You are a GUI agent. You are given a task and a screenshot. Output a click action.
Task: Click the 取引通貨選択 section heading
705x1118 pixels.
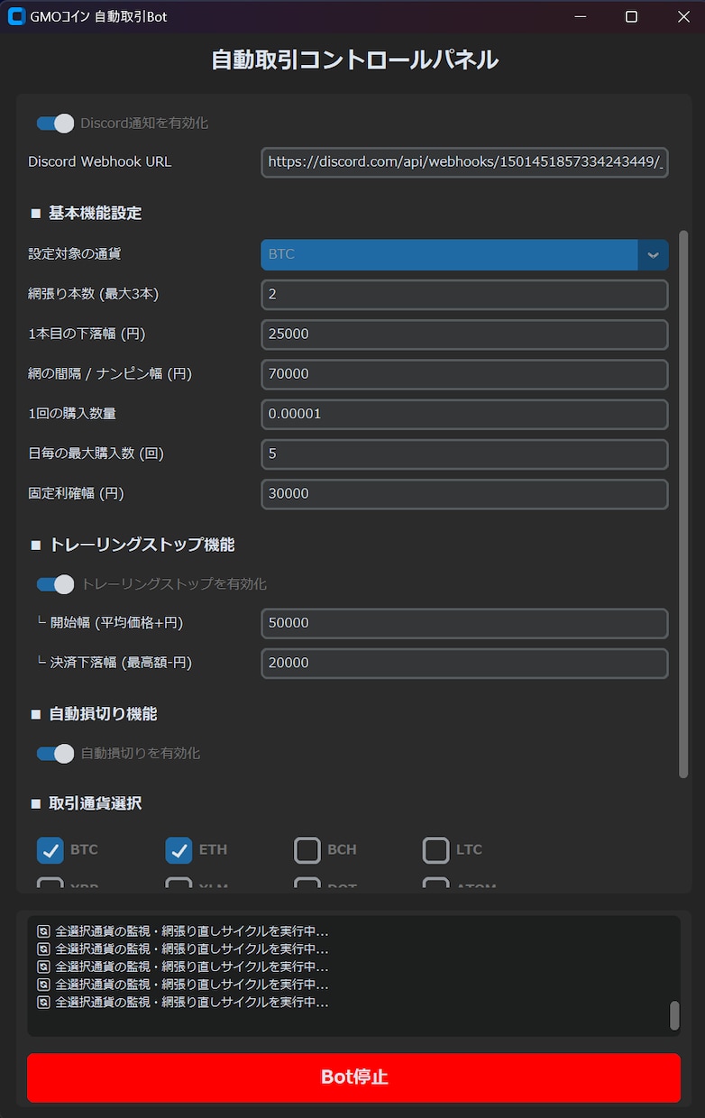[x=86, y=803]
